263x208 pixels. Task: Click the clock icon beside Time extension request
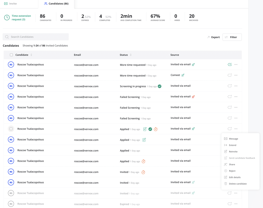(7, 18)
